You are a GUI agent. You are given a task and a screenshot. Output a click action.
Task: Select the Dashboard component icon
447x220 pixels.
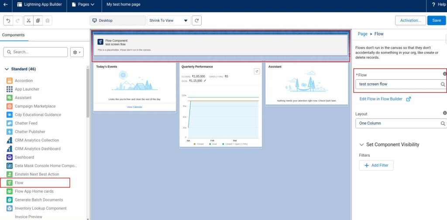tap(10, 157)
